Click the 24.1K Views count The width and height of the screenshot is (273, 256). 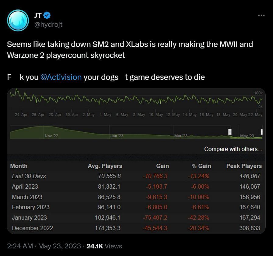pyautogui.click(x=104, y=246)
